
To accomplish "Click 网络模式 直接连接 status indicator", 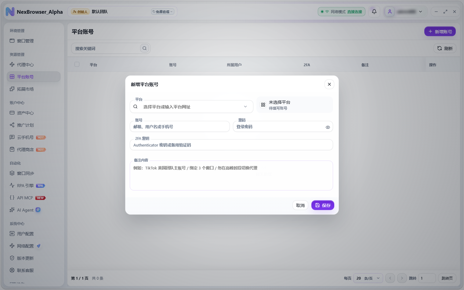I will tap(341, 12).
